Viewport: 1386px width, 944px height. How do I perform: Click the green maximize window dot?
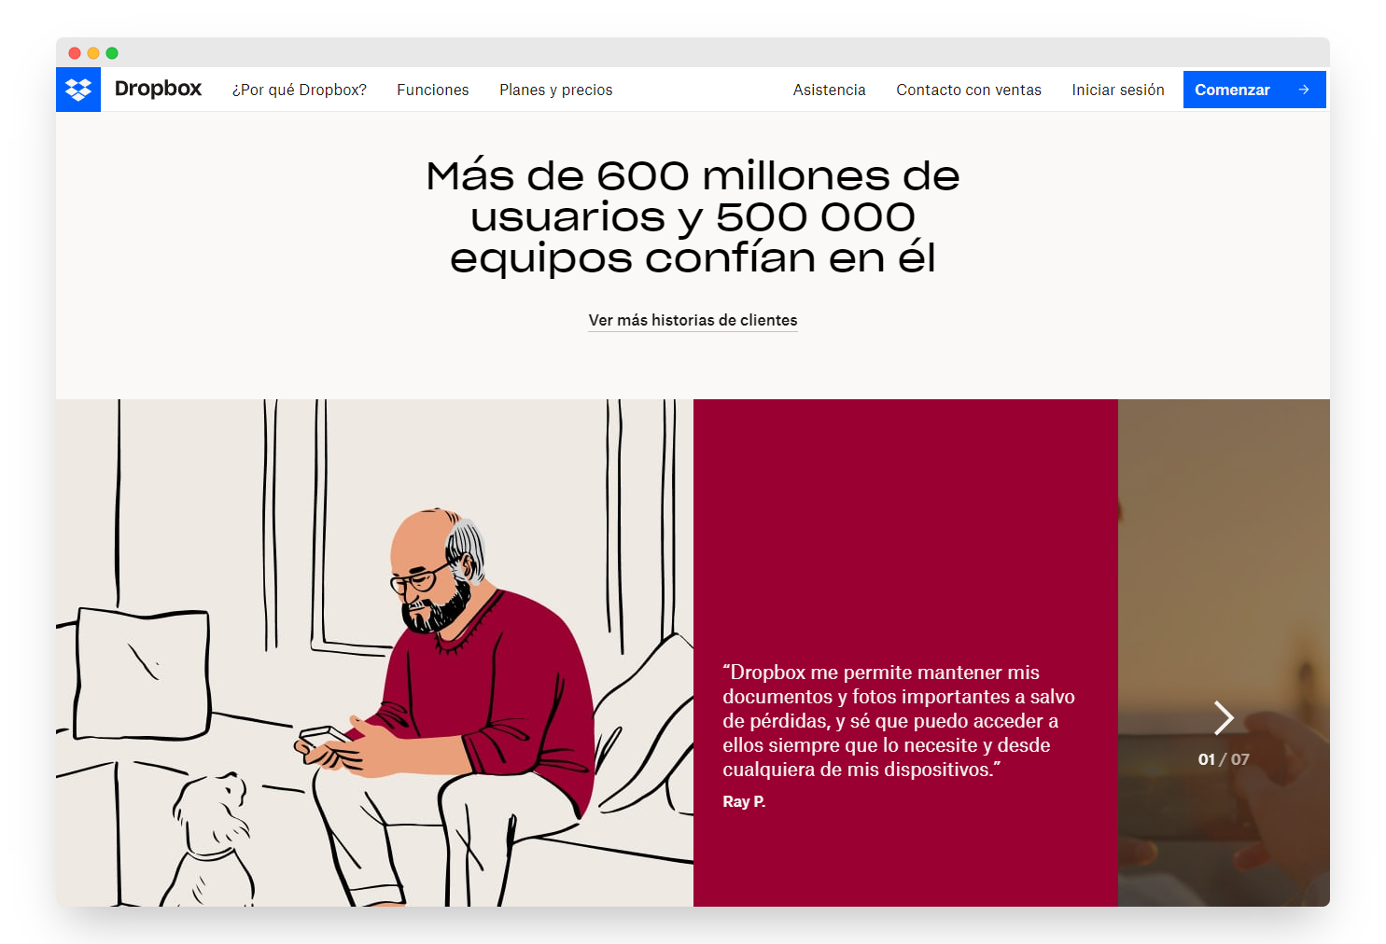[x=112, y=53]
